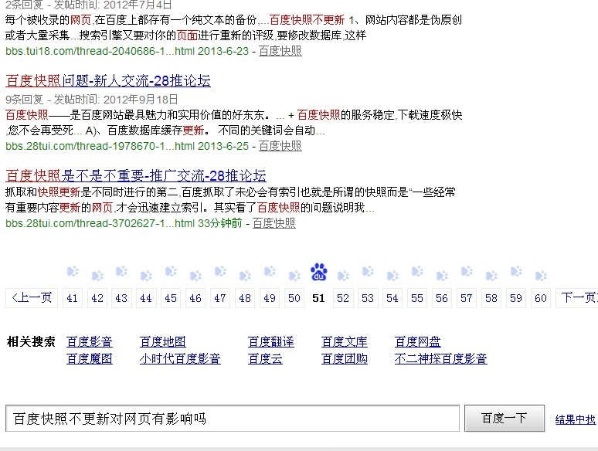Open related search 小时代百度影音

click(x=180, y=359)
